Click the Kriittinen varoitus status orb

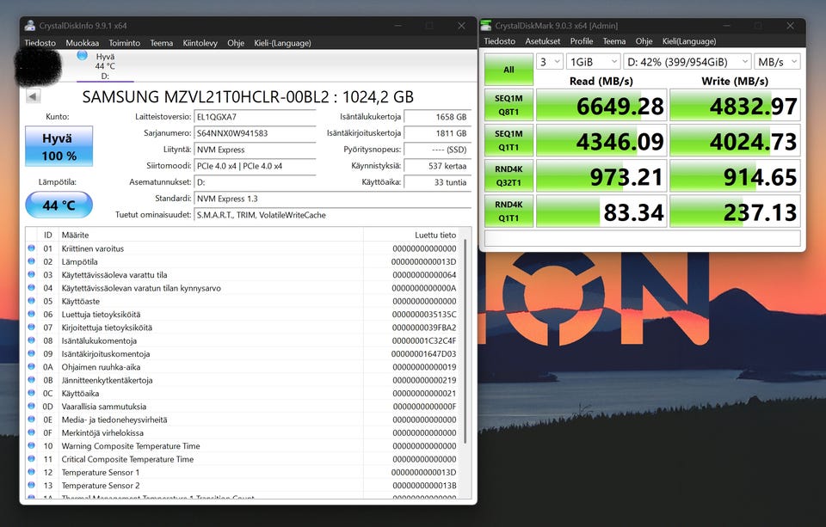[x=32, y=248]
